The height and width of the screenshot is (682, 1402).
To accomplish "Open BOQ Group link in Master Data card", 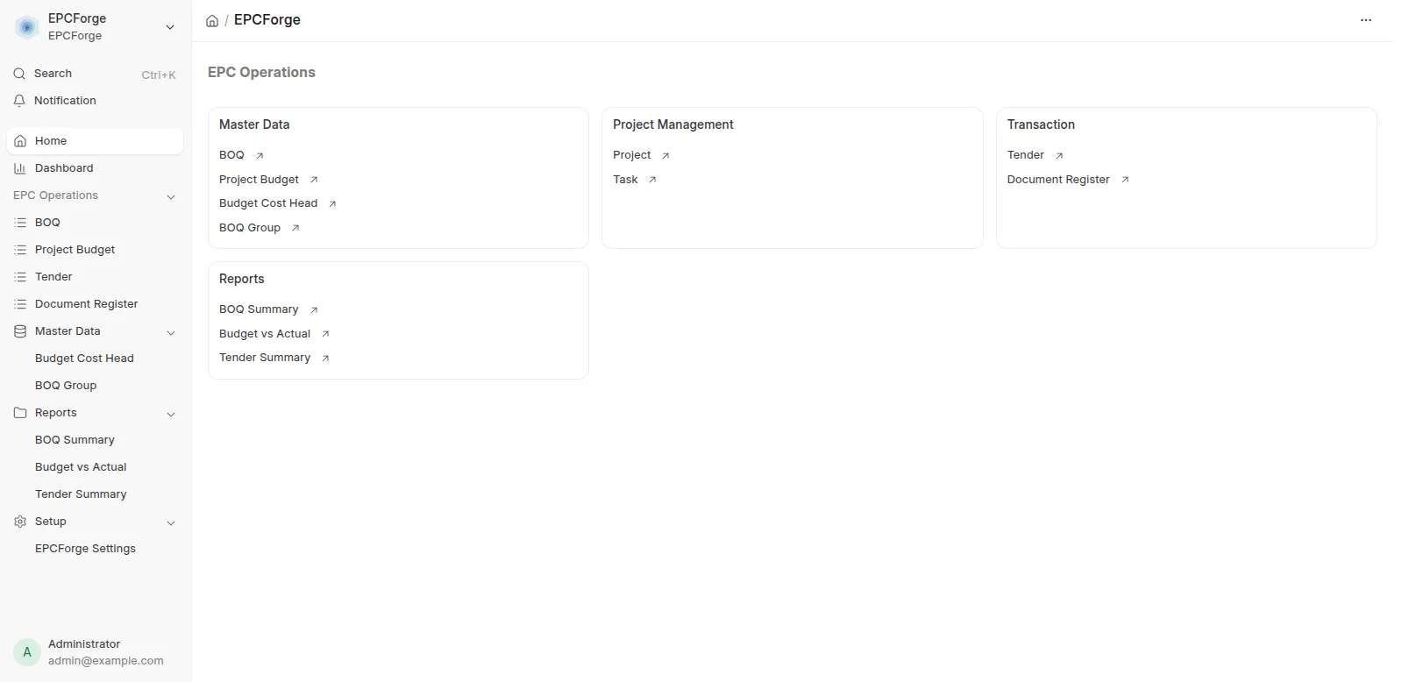I will coord(250,228).
